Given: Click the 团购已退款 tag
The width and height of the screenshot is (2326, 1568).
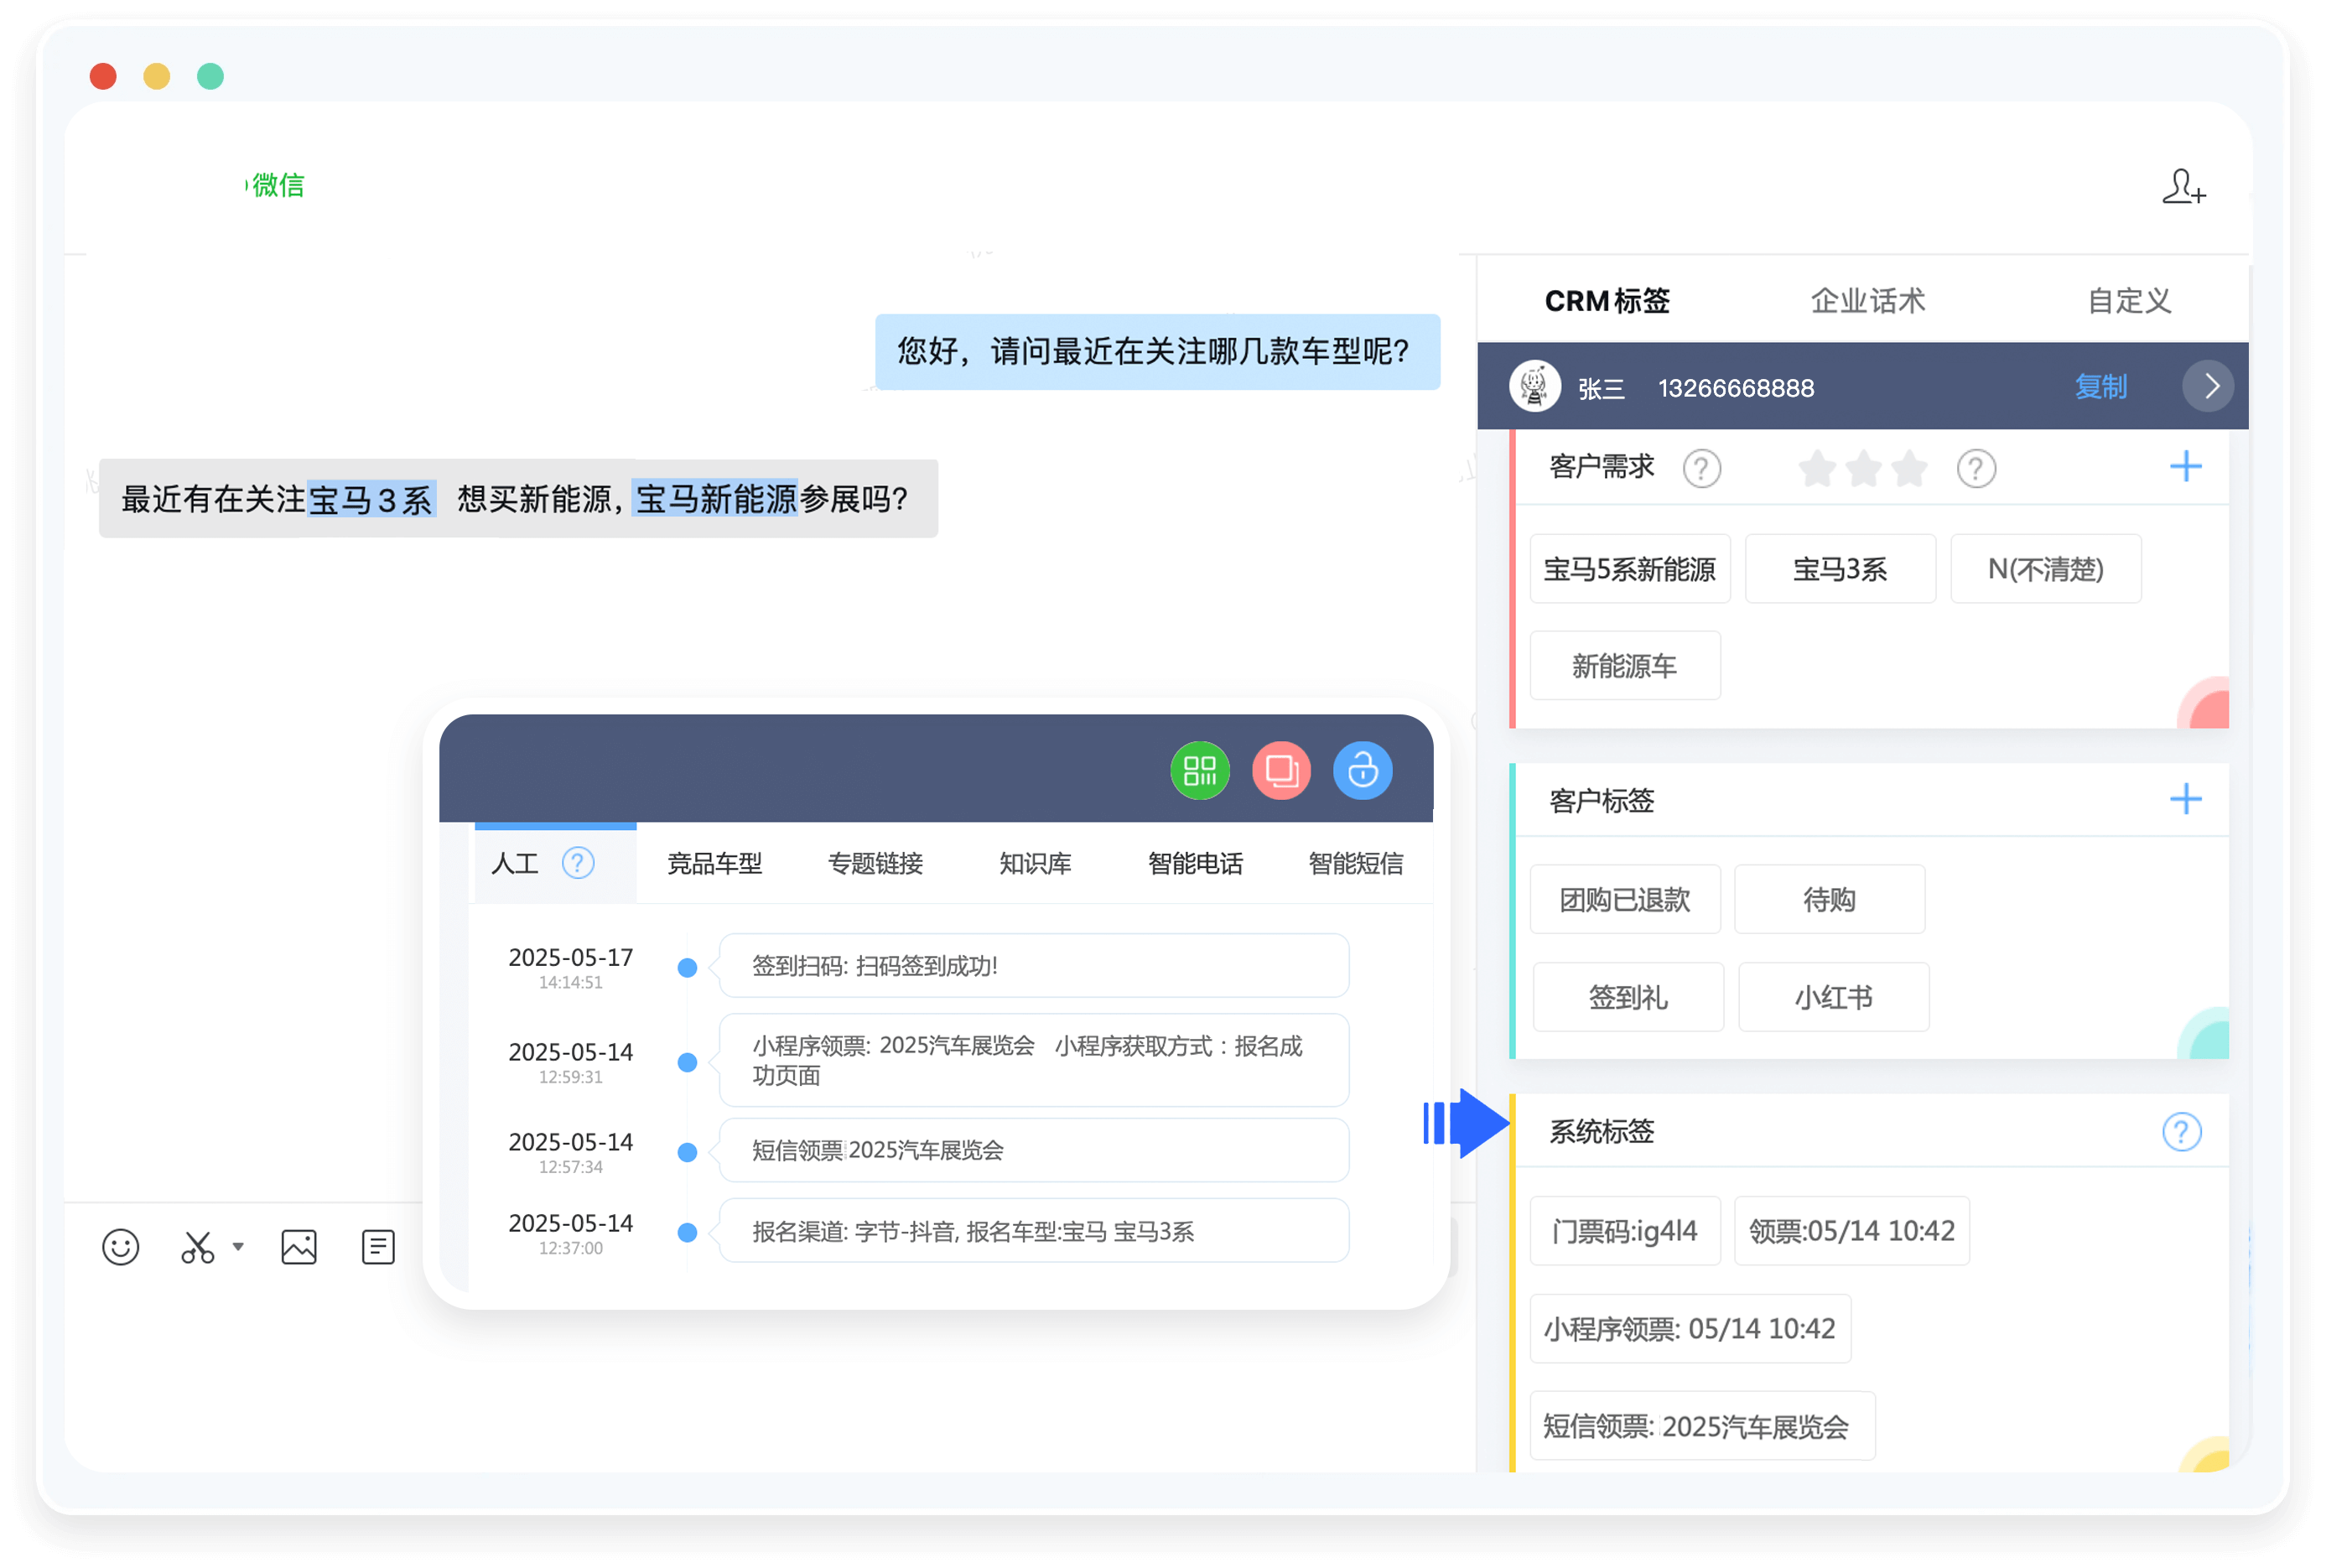Looking at the screenshot, I should pyautogui.click(x=1624, y=899).
